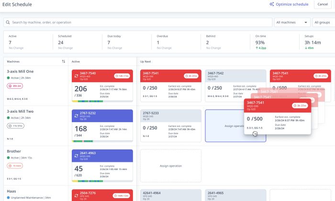Click refresh icon on card 2767-5232
Image resolution: width=335 pixels, height=201 pixels.
76,116
